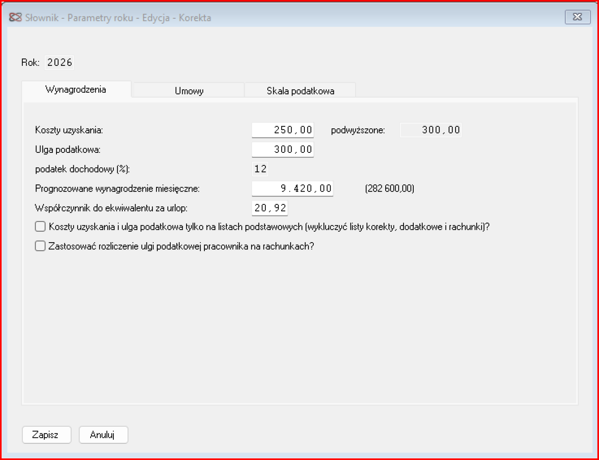Select the Wynagrodzenia tab
This screenshot has width=599, height=460.
click(76, 90)
